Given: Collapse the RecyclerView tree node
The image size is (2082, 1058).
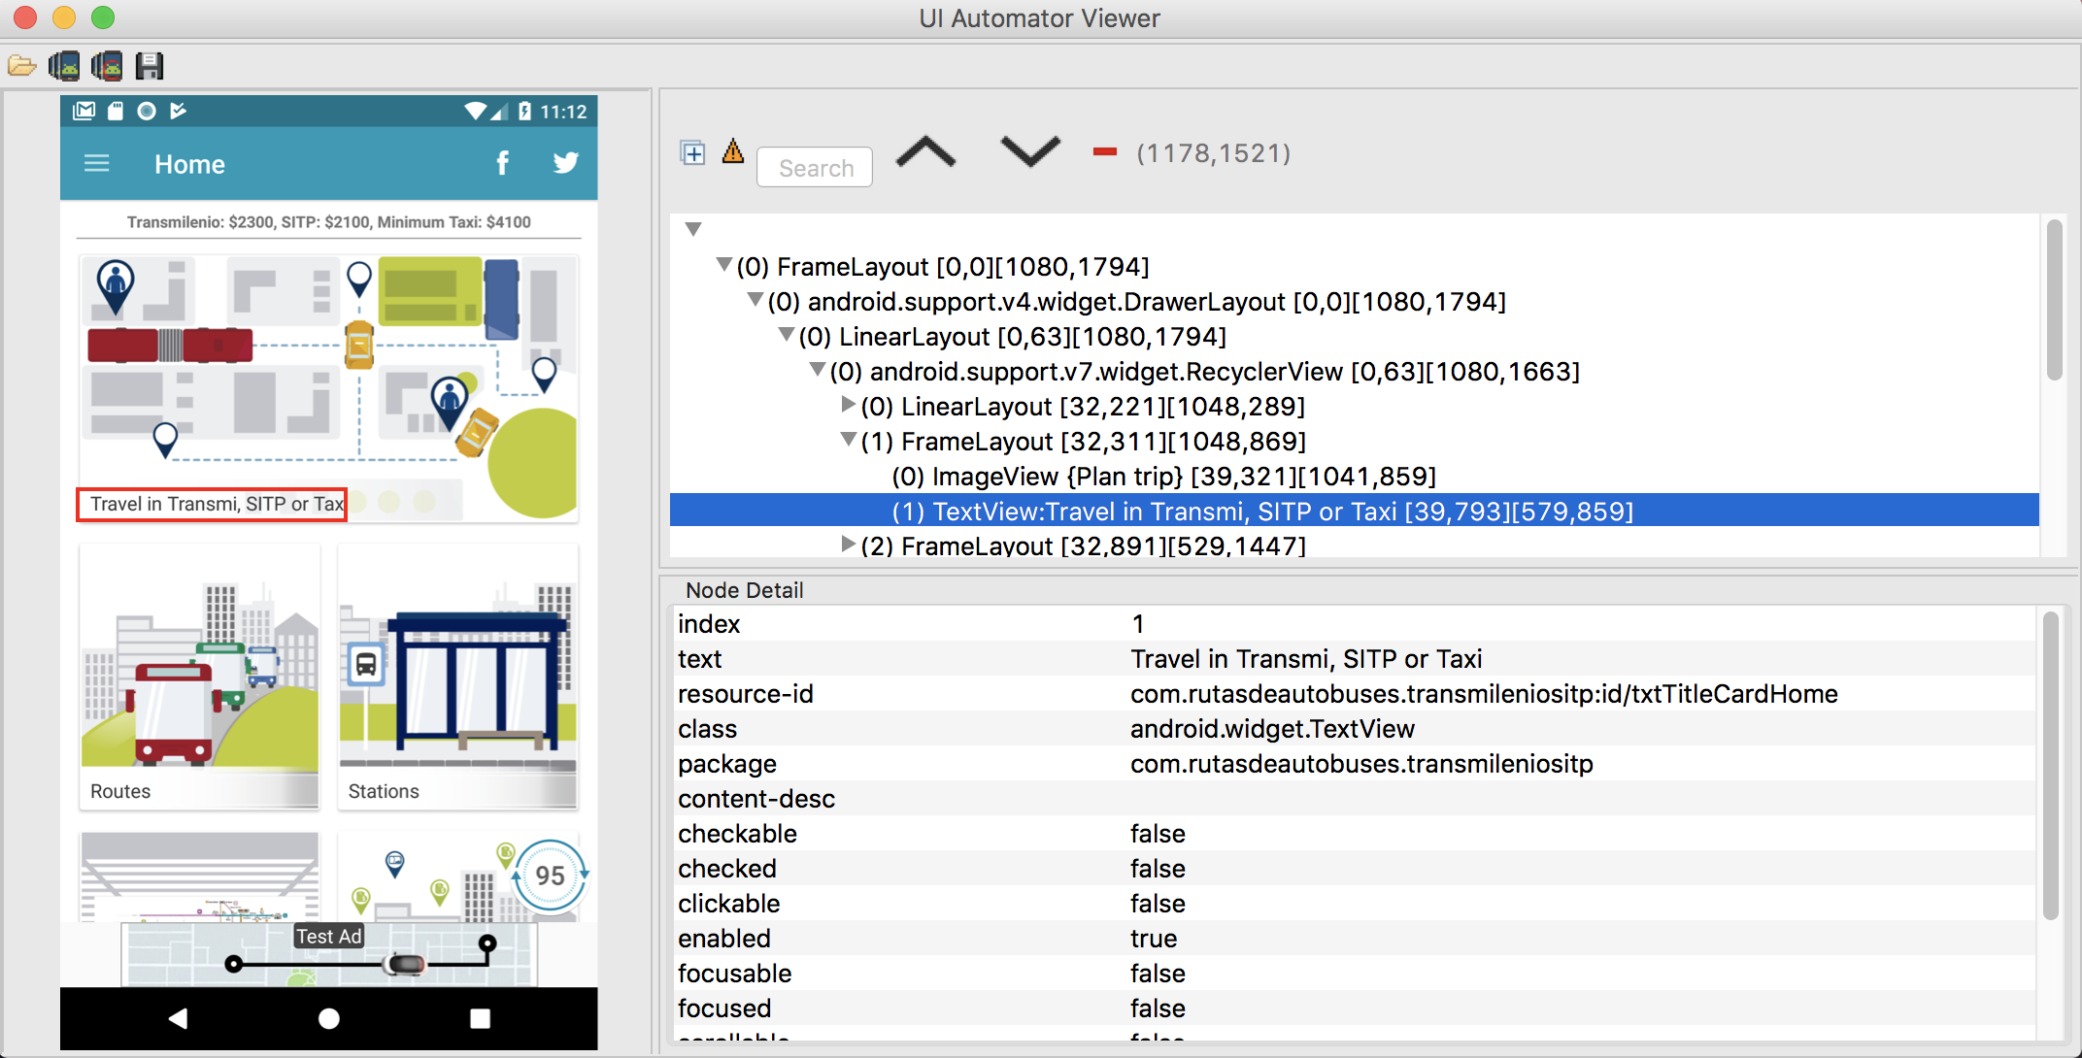Looking at the screenshot, I should 818,370.
